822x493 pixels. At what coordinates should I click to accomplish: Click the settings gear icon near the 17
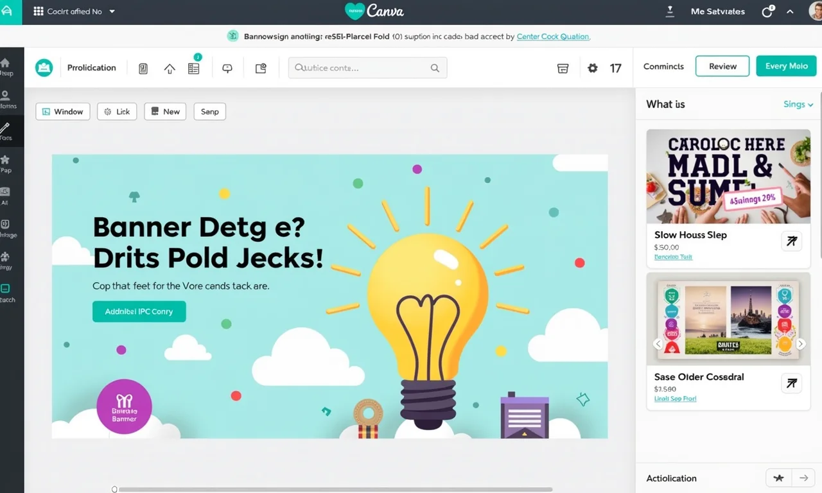pyautogui.click(x=592, y=67)
